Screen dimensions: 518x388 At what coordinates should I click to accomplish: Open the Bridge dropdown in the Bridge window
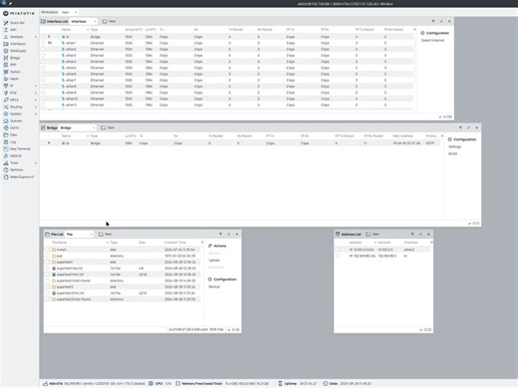tap(78, 127)
